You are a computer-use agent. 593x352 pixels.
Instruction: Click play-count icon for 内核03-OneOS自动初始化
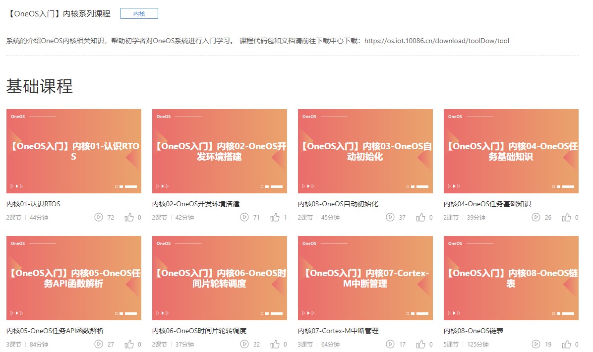[390, 218]
